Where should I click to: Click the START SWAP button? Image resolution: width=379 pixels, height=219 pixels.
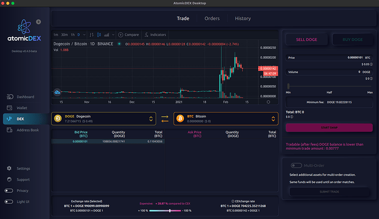(329, 127)
